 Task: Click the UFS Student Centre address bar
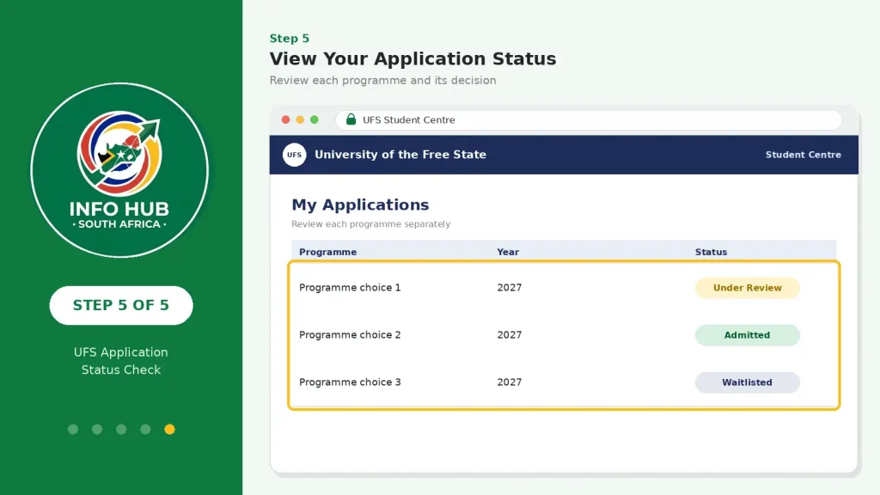pyautogui.click(x=588, y=119)
